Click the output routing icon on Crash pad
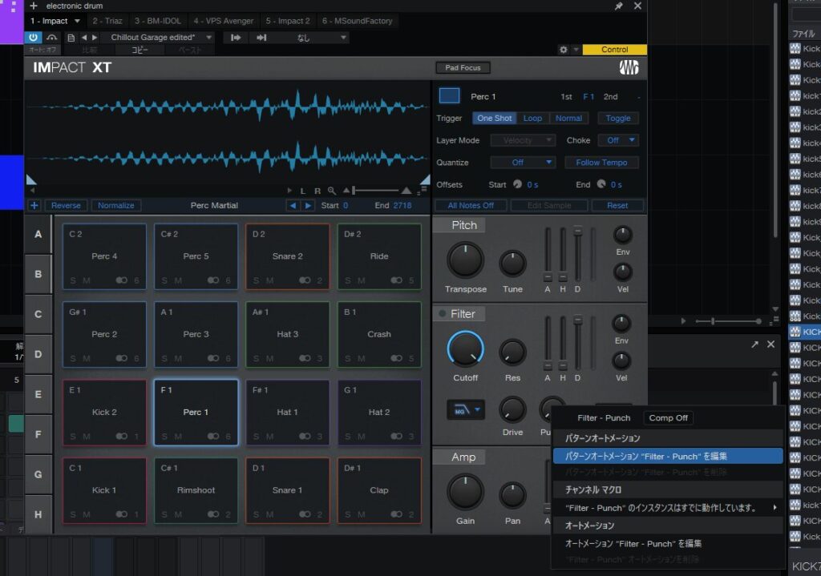Image resolution: width=821 pixels, height=576 pixels. [x=396, y=358]
